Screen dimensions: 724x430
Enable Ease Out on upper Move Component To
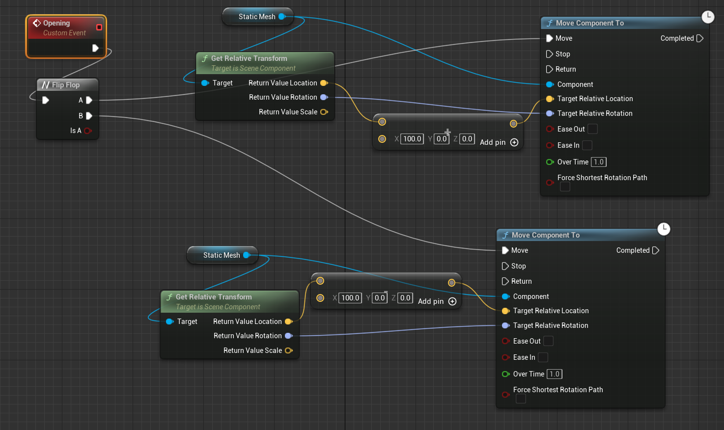593,129
